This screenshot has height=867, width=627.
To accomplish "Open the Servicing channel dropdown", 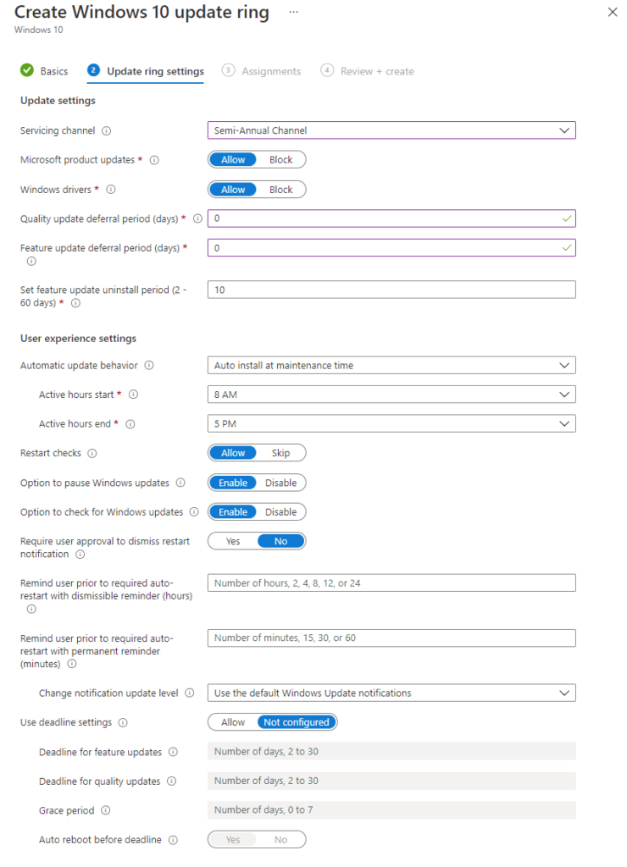I will tap(391, 130).
